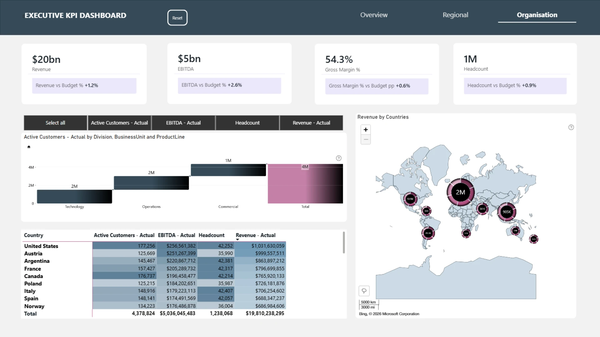The height and width of the screenshot is (337, 600).
Task: Select the 519K bubble over North America
Action: point(410,199)
